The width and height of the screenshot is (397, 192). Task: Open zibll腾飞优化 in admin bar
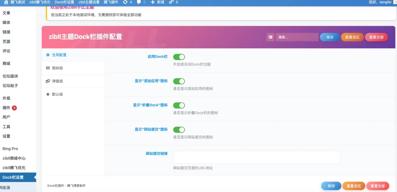(40, 2)
